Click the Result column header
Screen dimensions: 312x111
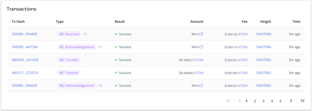(x=120, y=21)
